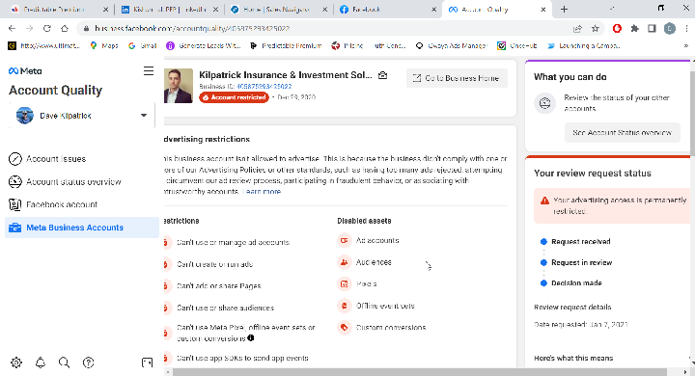Image resolution: width=695 pixels, height=376 pixels.
Task: Open Settings gear in Meta sidebar
Action: (x=16, y=363)
